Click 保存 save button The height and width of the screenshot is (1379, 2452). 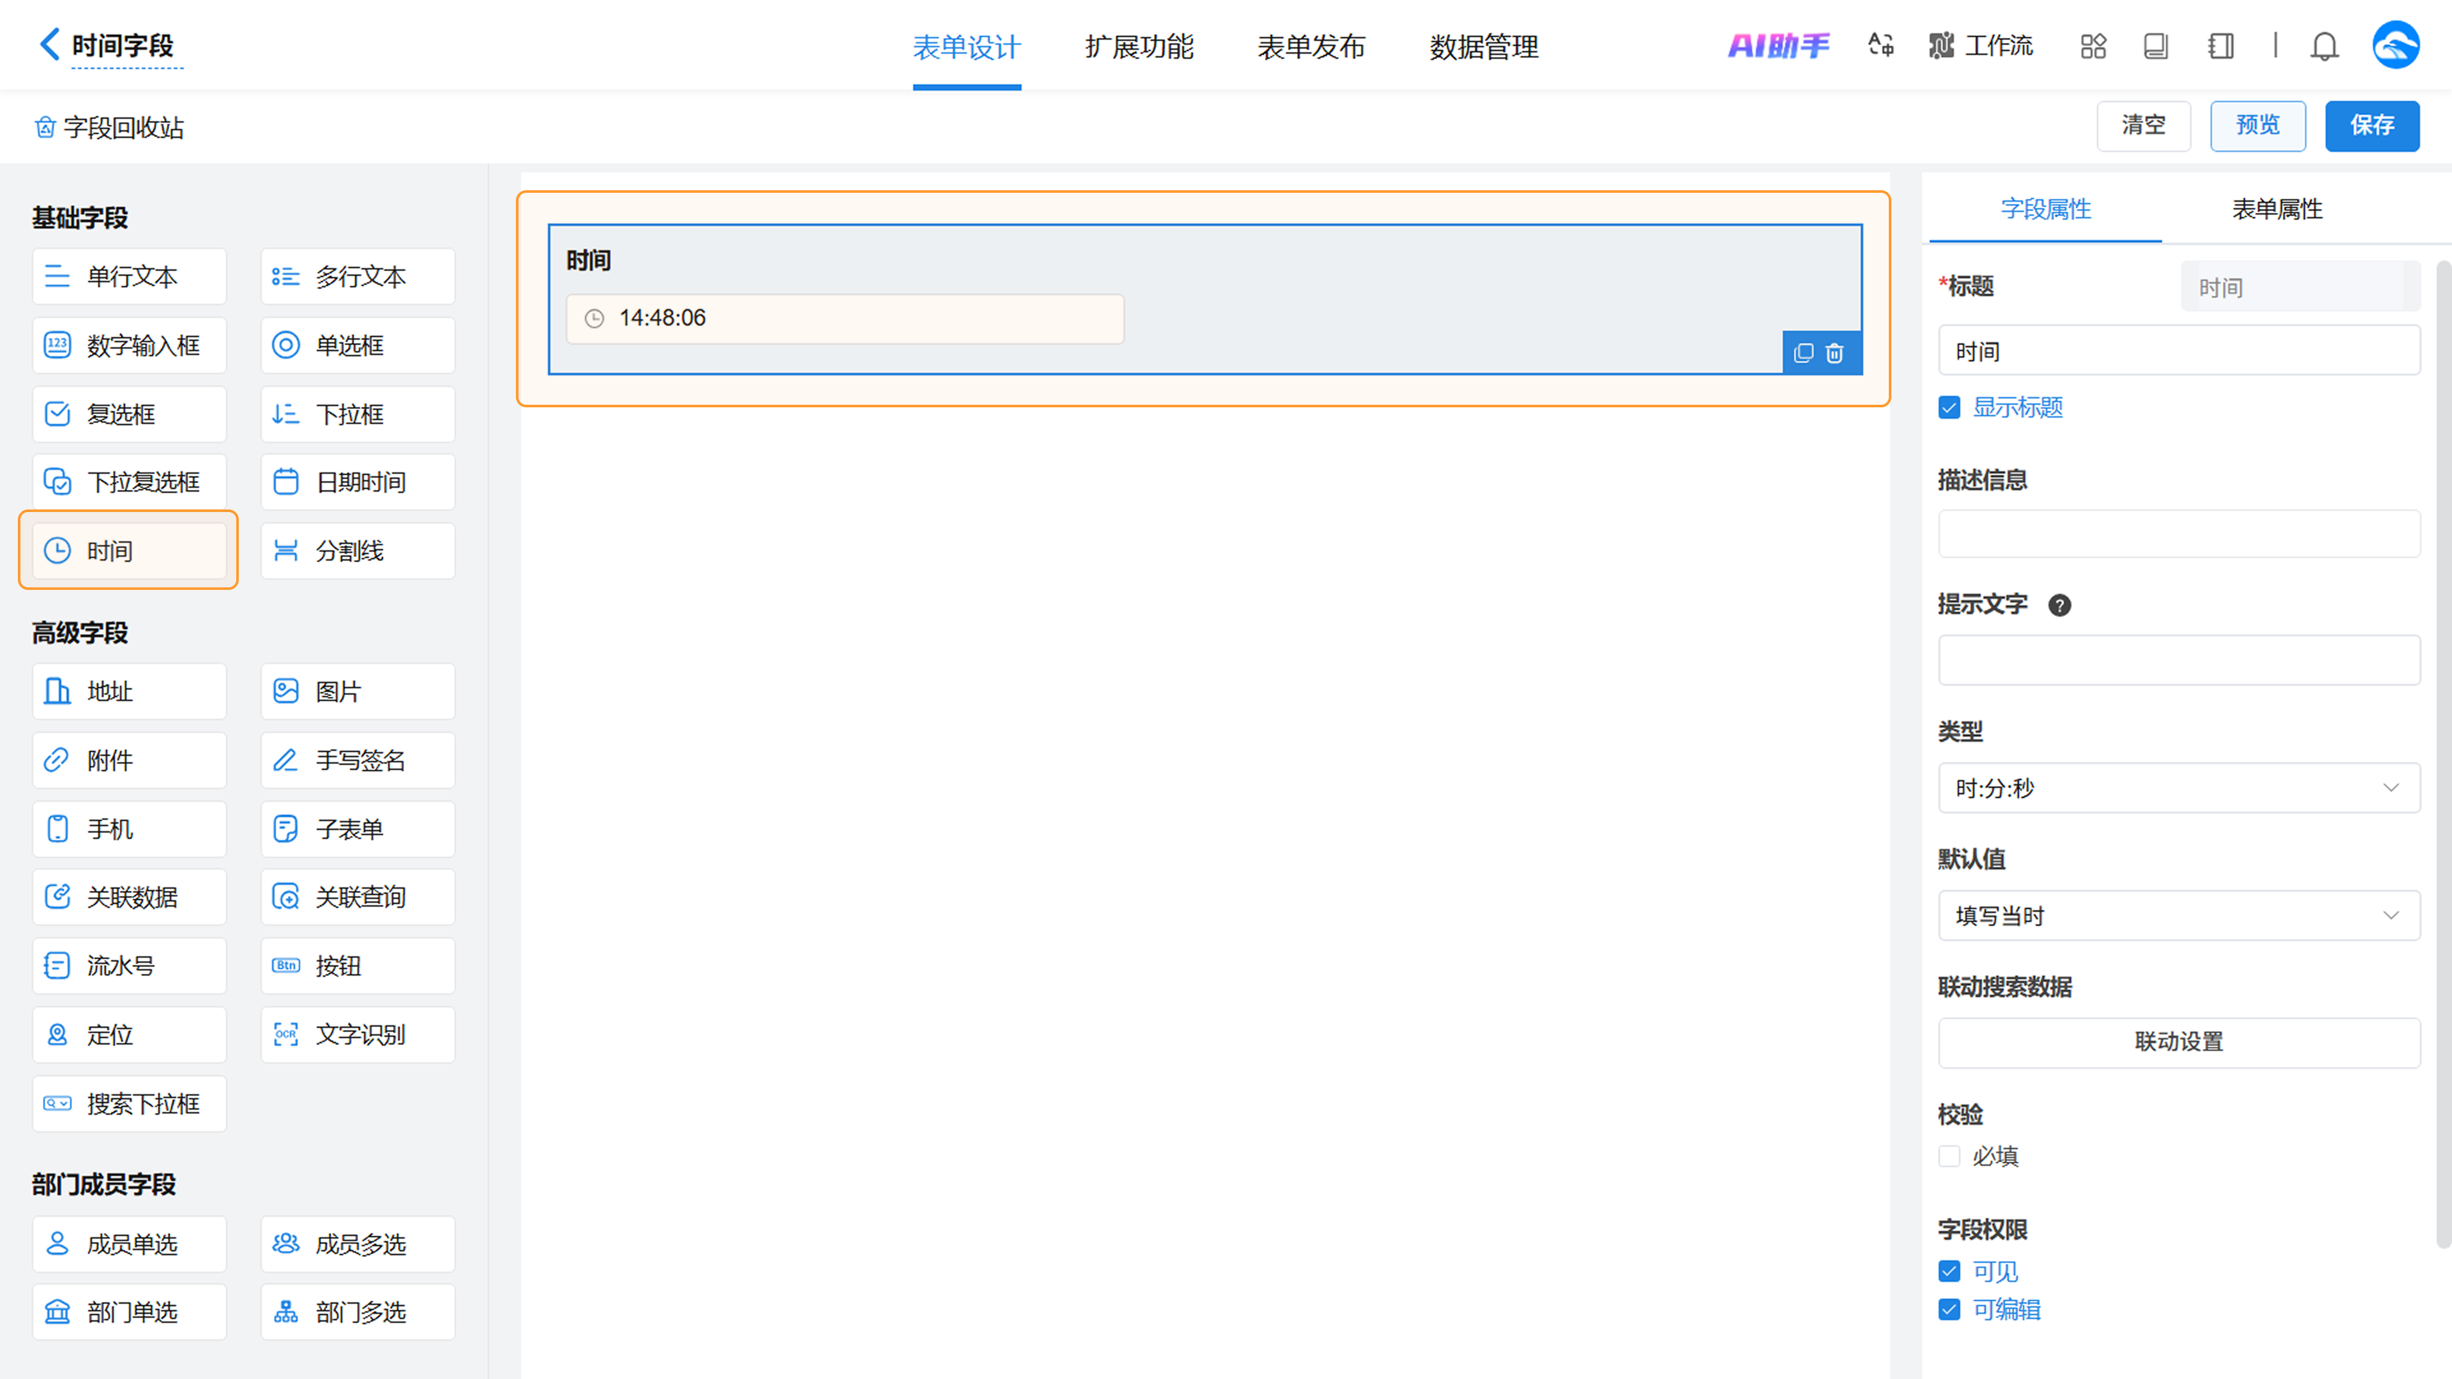pyautogui.click(x=2372, y=126)
